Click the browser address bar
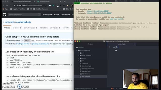The height and width of the screenshot is (90, 161). (x=30, y=5)
